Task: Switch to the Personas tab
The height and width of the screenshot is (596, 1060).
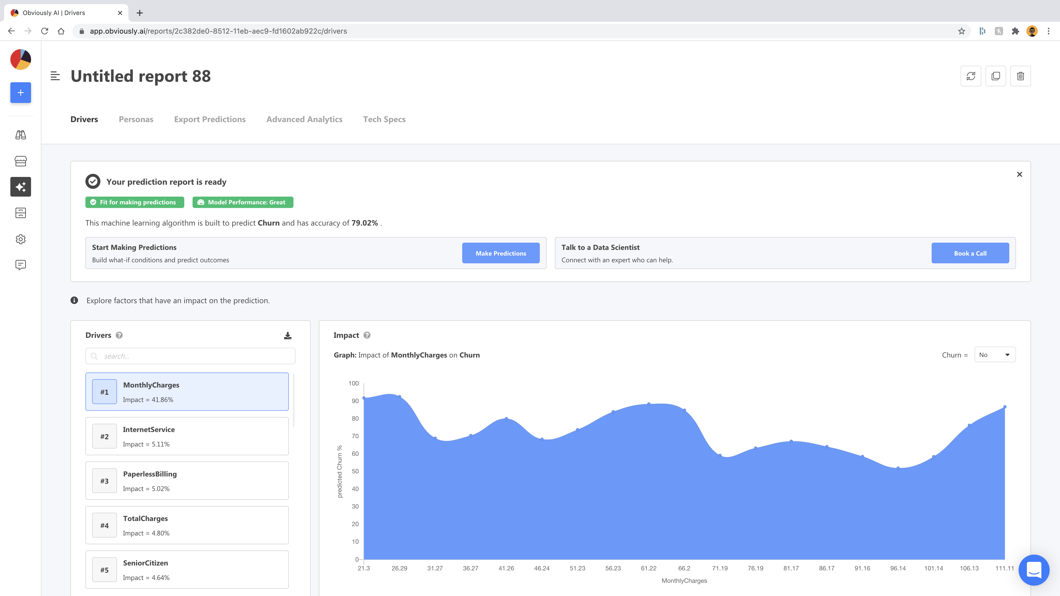Action: [136, 119]
